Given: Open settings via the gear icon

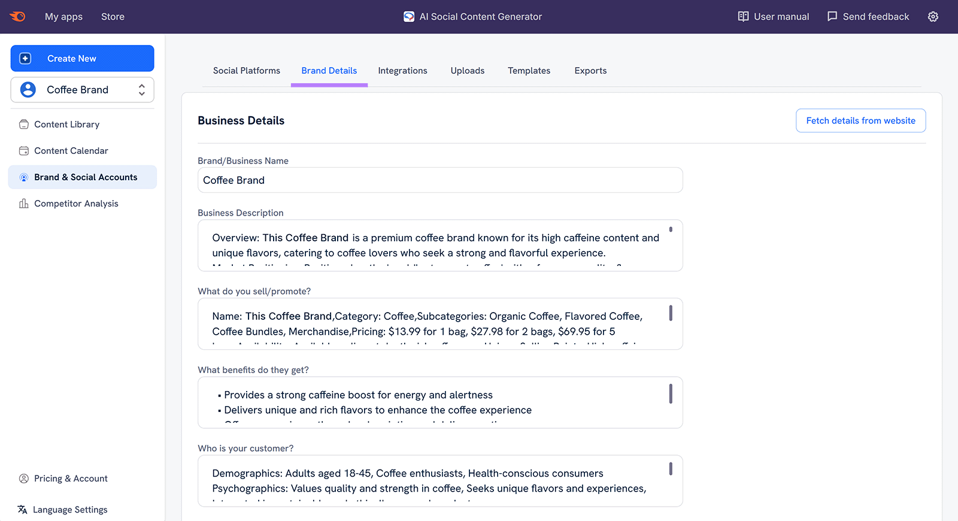Looking at the screenshot, I should pyautogui.click(x=933, y=17).
